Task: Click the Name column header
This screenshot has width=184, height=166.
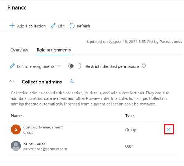Action: [16, 116]
